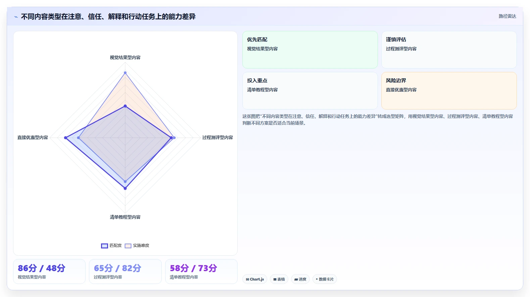Screen dimensions: 530x297
Task: Click the 匹配度 data point on the left axis
Action: tap(65, 138)
